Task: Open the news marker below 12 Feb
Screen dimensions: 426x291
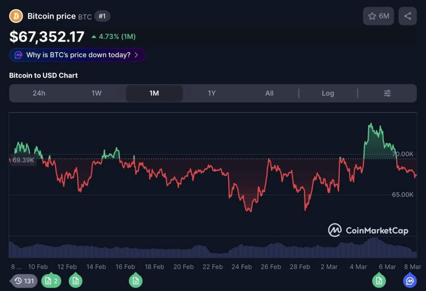Action: (75, 281)
